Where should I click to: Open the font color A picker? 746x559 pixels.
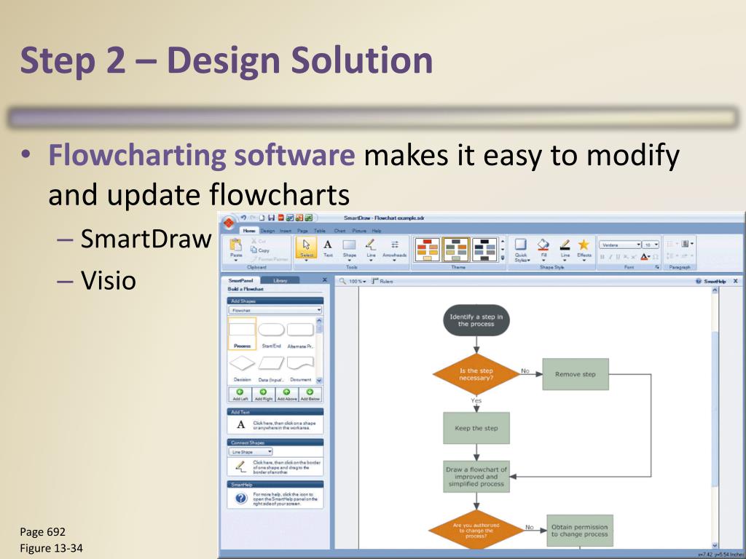tap(645, 257)
